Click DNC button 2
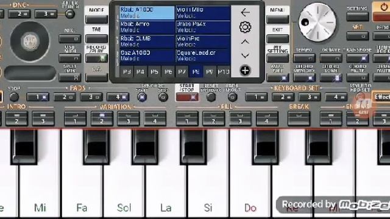This screenshot has width=390, height=219. coord(19,14)
